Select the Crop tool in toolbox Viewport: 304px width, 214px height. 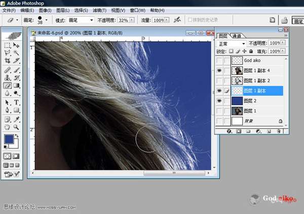point(8,61)
